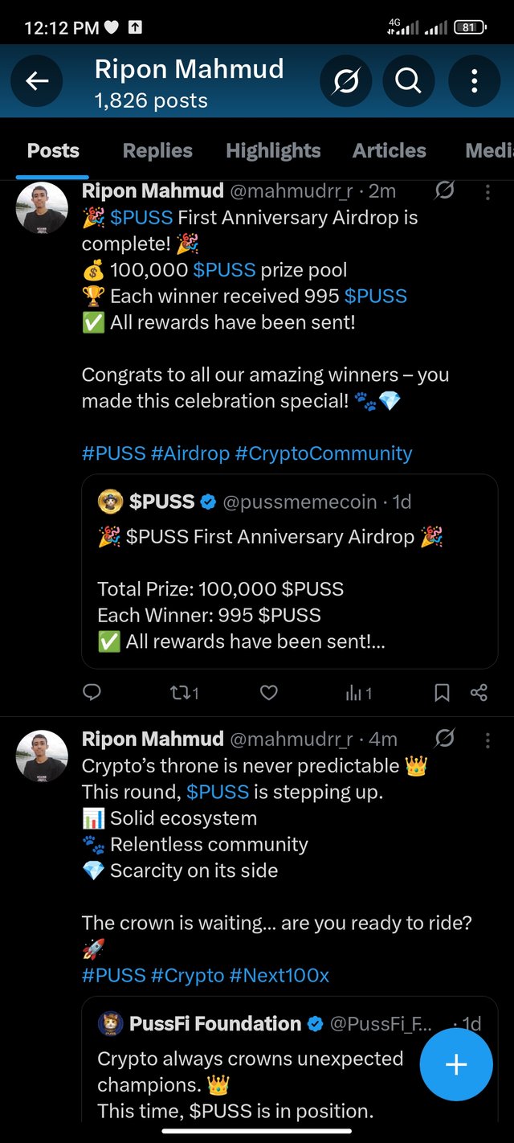Screen dimensions: 514x1143
Task: Switch to the Replies tab
Action: point(157,150)
